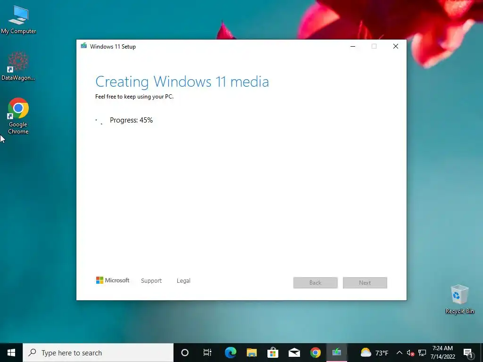
Task: Open the My Computer desktop icon
Action: pos(18,19)
